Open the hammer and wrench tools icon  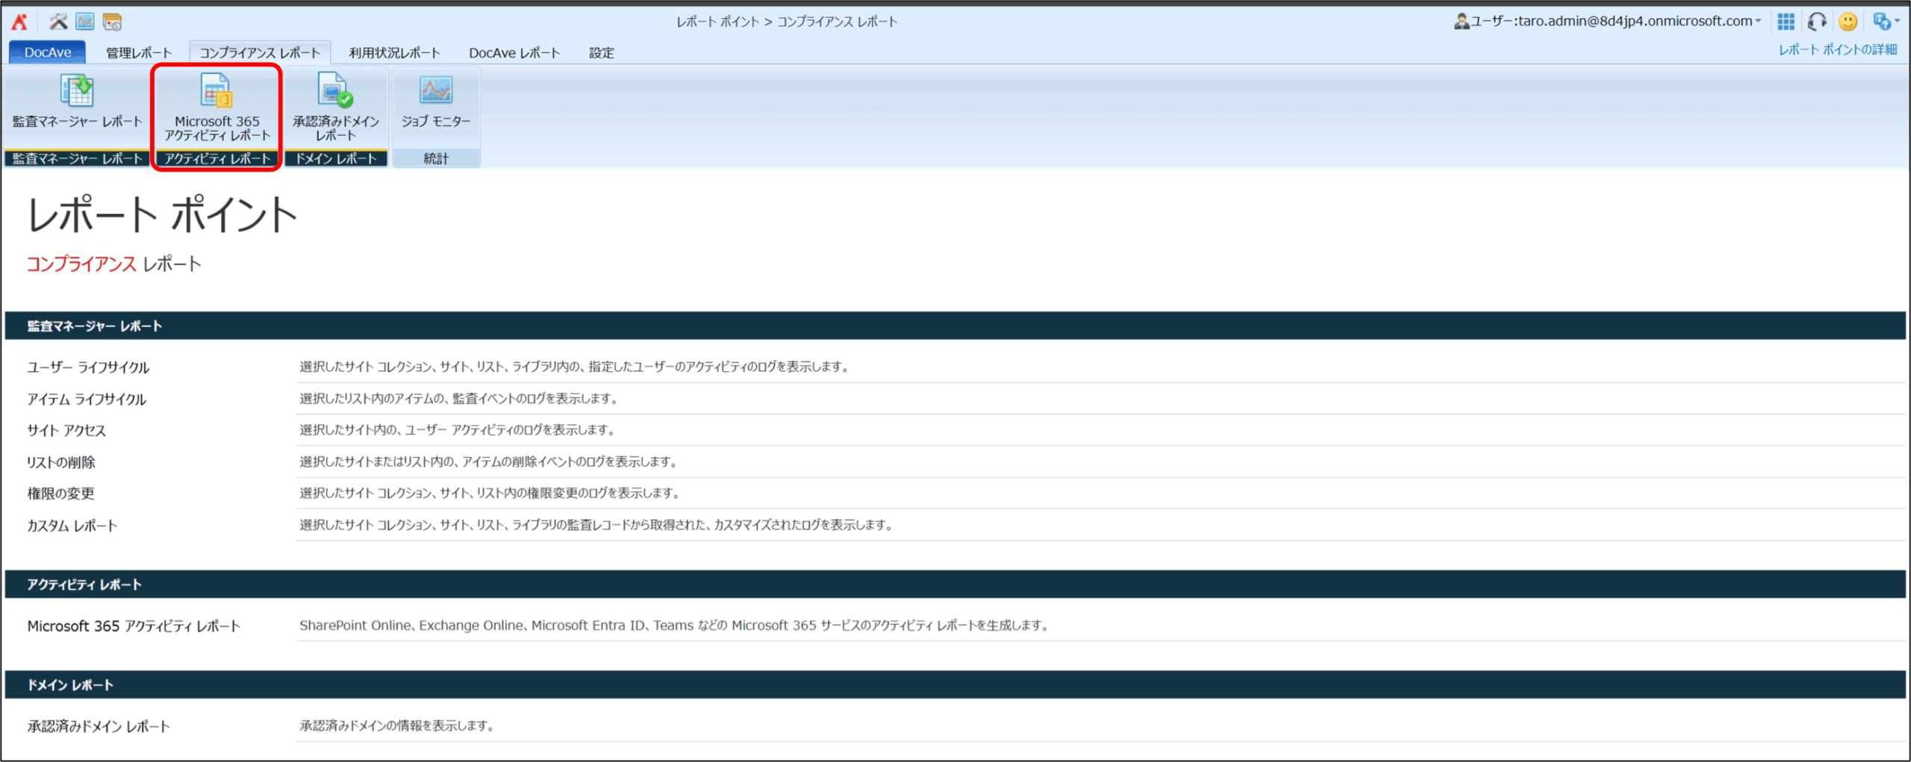58,22
